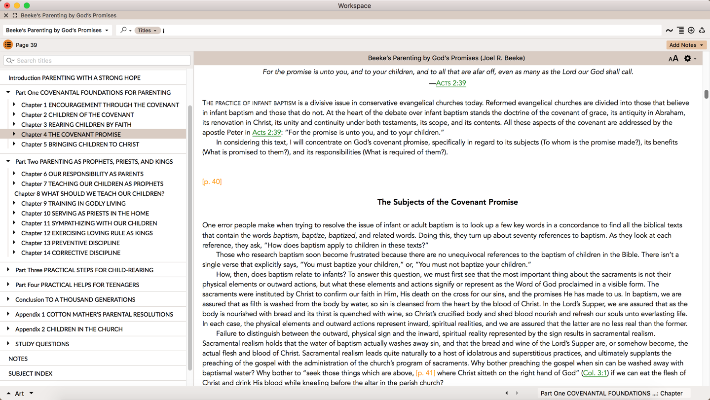
Task: Expand STUDY QUESTIONS triangle
Action: [x=8, y=344]
